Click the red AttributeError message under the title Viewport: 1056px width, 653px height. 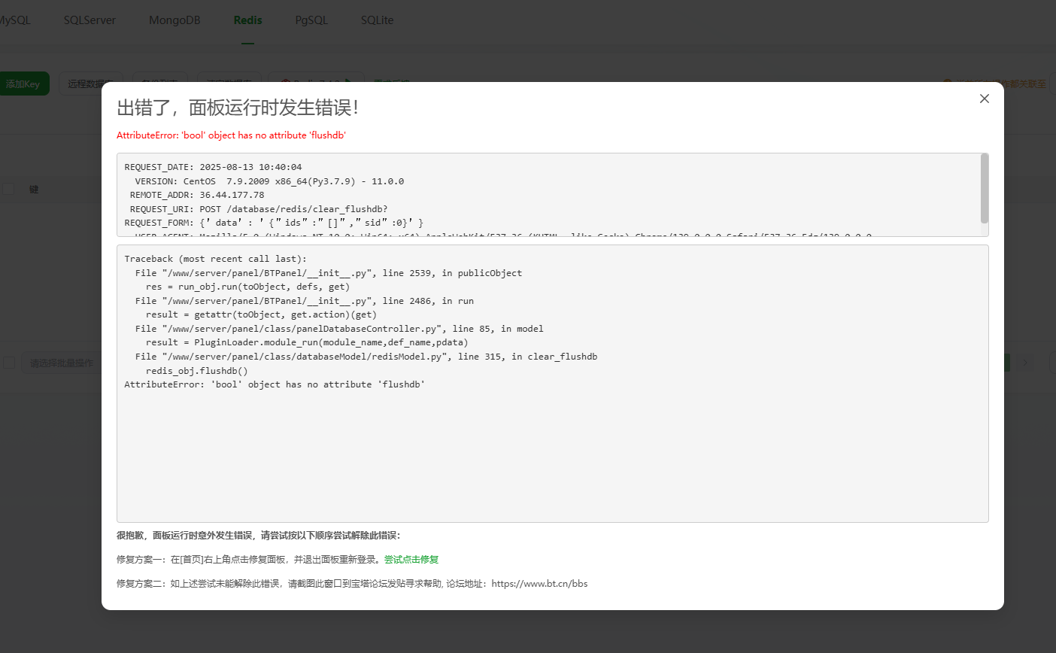tap(231, 135)
